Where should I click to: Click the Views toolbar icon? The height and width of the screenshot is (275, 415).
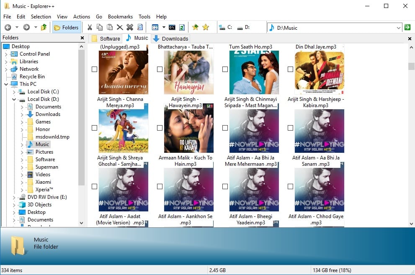[155, 27]
